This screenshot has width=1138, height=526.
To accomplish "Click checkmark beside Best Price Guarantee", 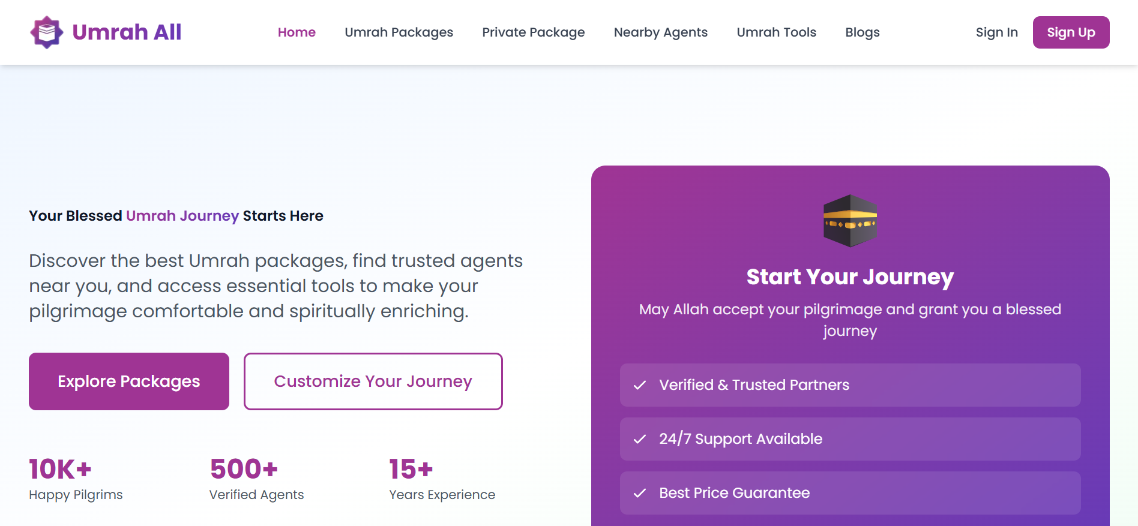I will tap(640, 493).
